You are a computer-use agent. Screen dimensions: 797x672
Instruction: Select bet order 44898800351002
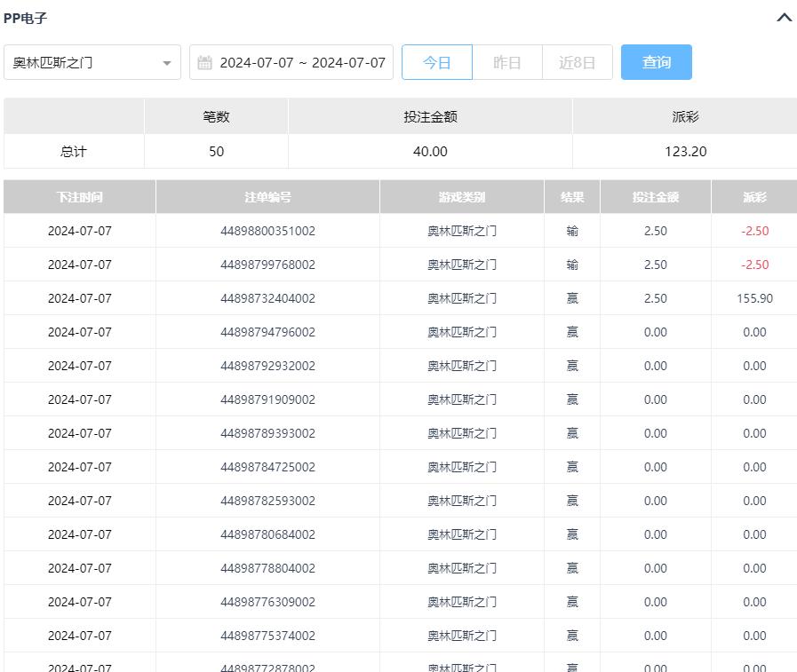pos(267,231)
